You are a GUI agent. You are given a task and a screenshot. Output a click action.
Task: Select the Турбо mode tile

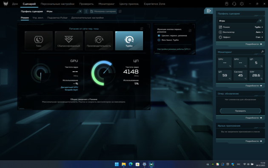click(129, 41)
